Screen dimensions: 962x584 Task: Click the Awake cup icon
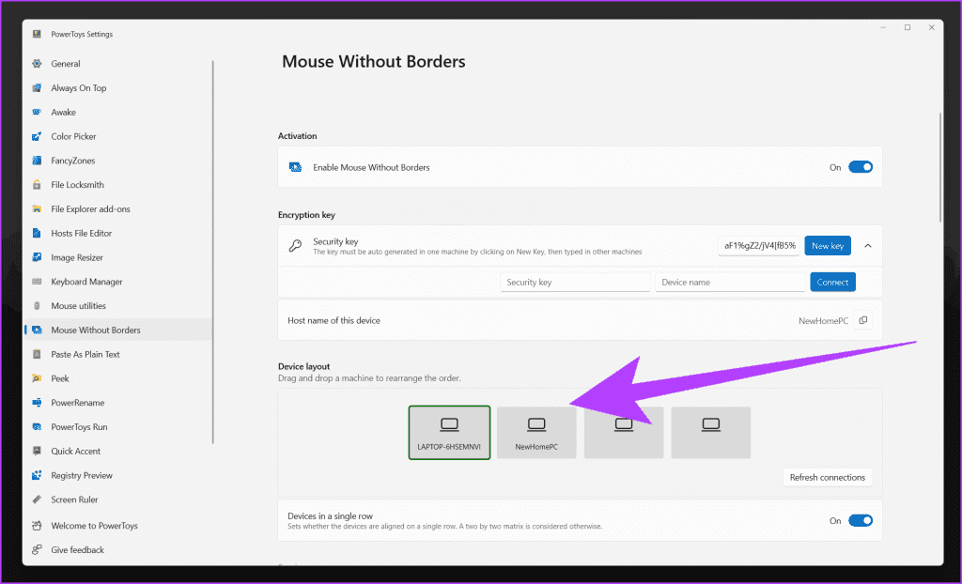pyautogui.click(x=37, y=113)
